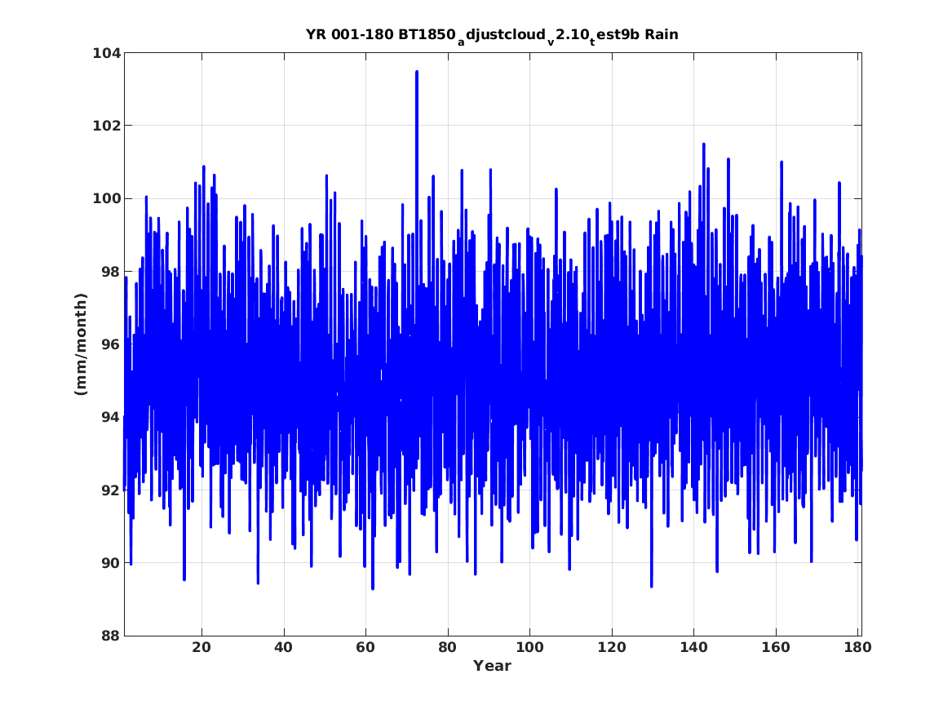This screenshot has width=952, height=714.
Task: Select the x-axis label 'Year'
Action: point(493,666)
